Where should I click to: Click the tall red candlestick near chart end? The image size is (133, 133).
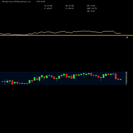click(x=116, y=76)
